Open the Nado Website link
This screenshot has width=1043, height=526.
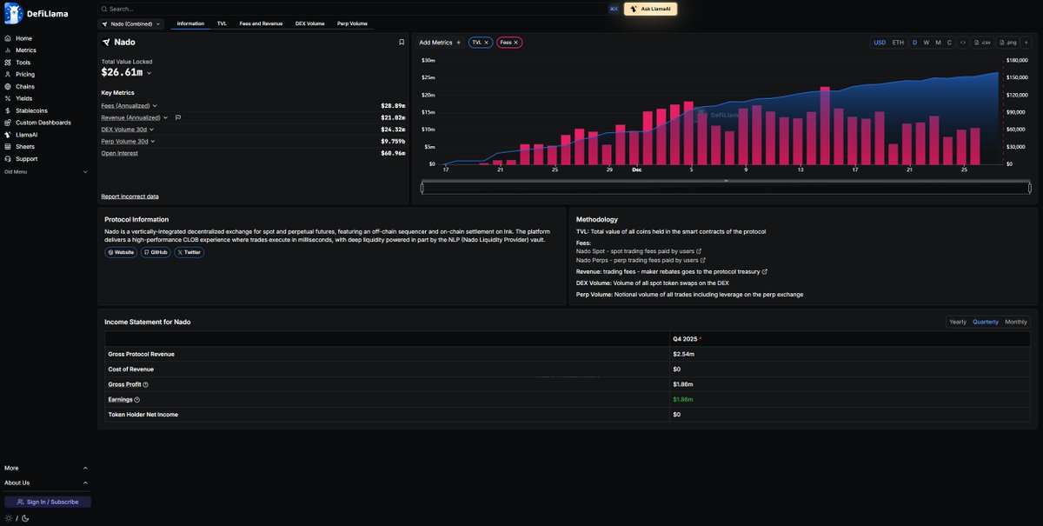tap(121, 252)
